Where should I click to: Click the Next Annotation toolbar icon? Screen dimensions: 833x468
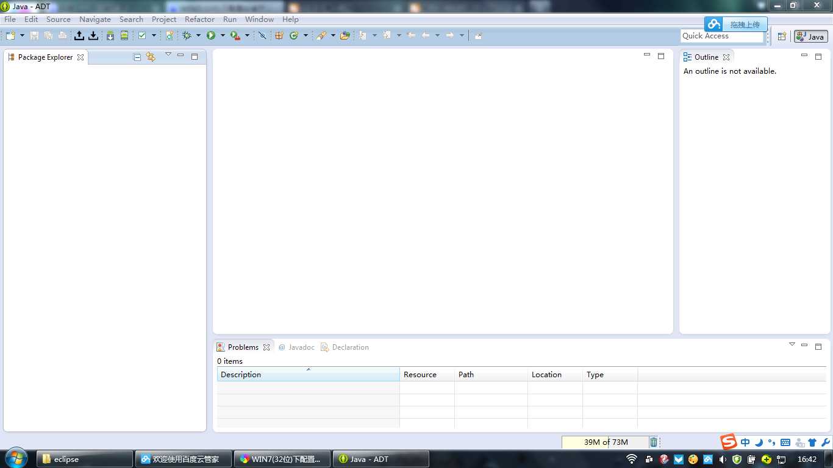(363, 35)
